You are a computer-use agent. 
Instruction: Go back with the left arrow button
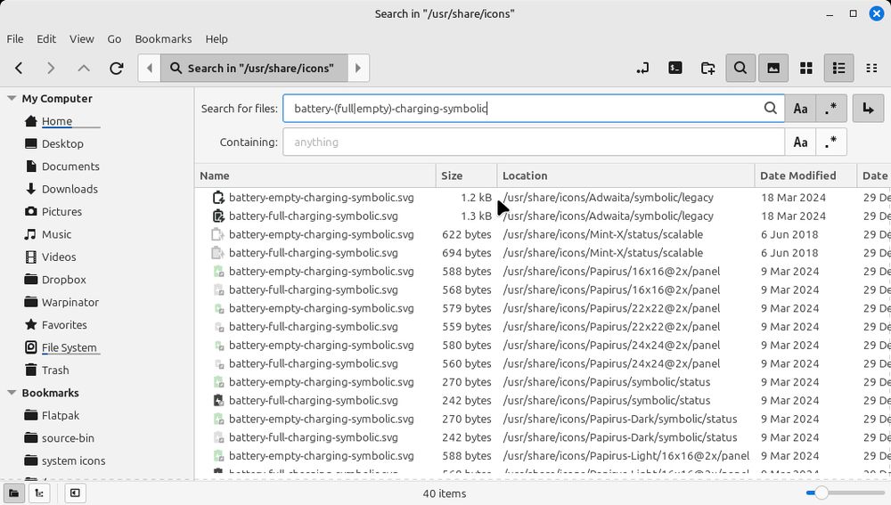tap(19, 69)
